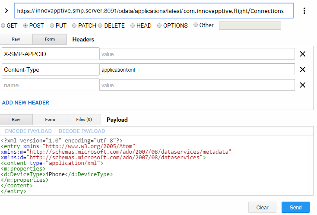
Task: Choose the PUT request method
Action: [x=52, y=25]
